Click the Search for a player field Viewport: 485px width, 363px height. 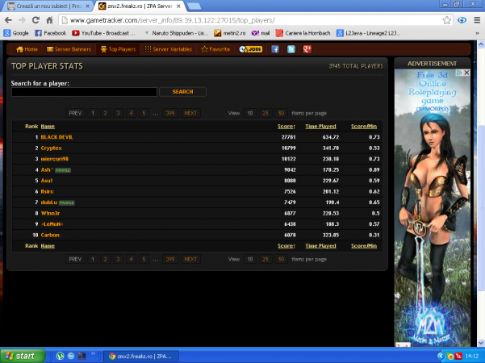[x=84, y=92]
